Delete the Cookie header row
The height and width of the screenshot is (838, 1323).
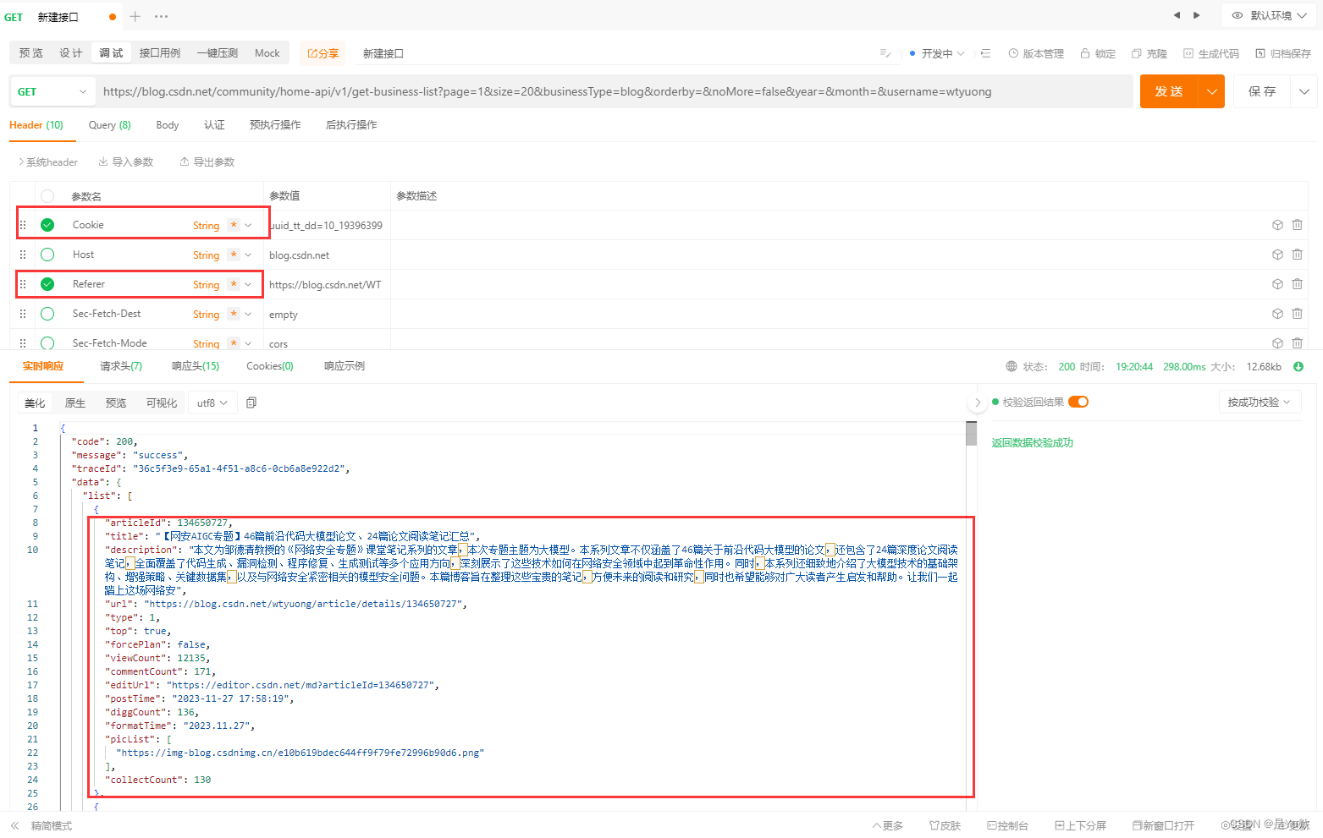tap(1297, 225)
